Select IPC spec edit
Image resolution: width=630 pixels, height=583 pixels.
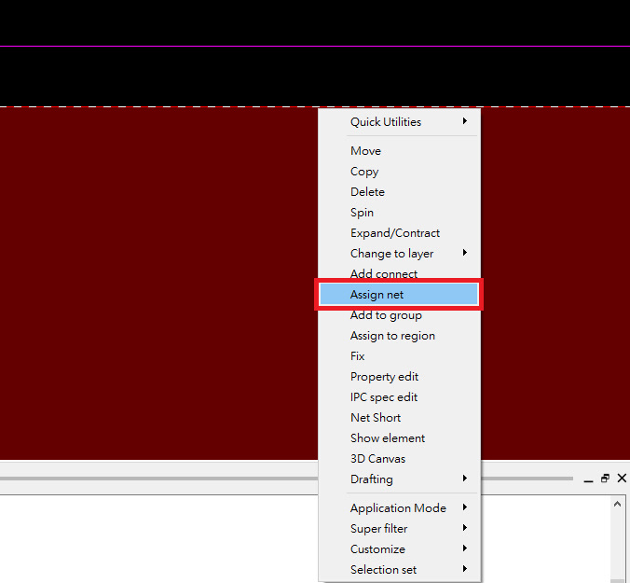399,396
